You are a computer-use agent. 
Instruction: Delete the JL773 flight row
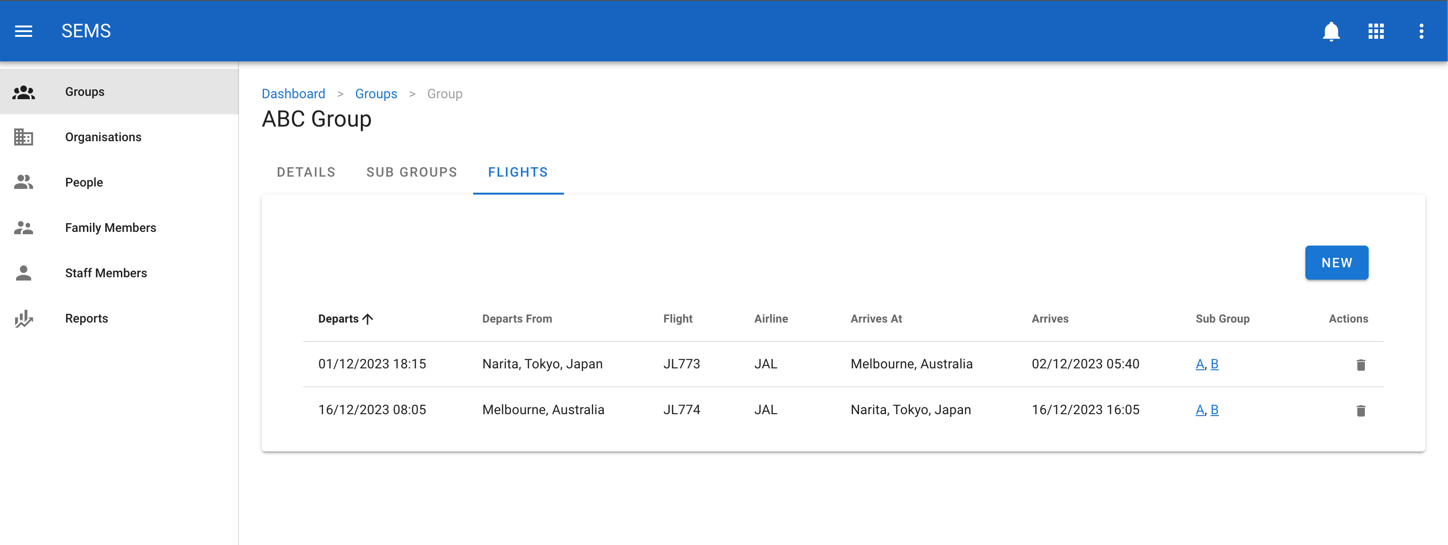[x=1360, y=365]
